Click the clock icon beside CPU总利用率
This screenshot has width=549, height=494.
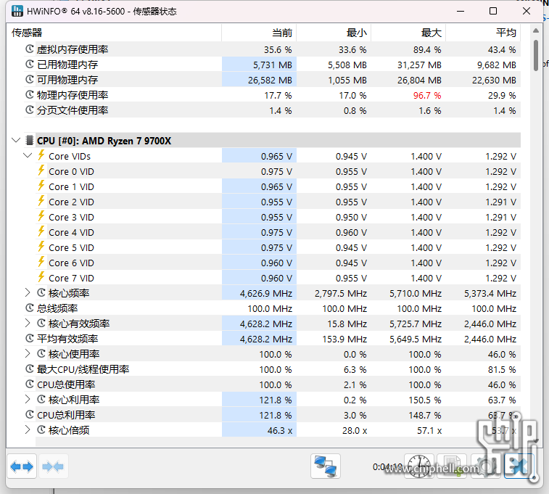(30, 414)
